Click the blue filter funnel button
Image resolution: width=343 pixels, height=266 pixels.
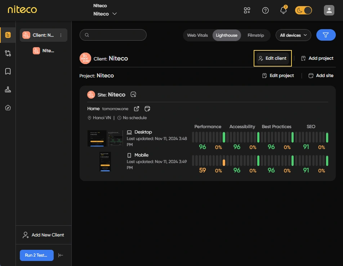point(326,35)
